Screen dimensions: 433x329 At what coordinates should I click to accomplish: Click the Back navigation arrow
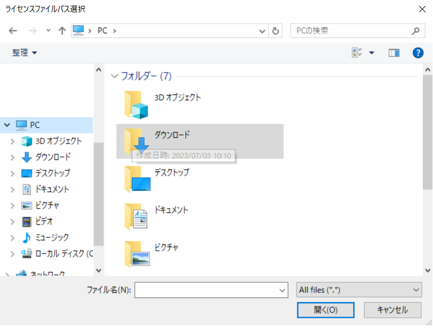coord(13,31)
